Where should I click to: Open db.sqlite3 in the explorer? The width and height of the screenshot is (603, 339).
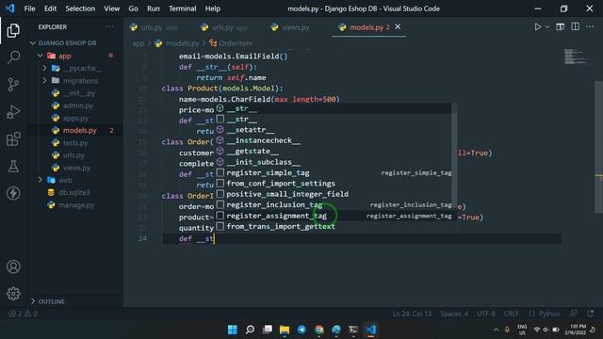pos(74,192)
